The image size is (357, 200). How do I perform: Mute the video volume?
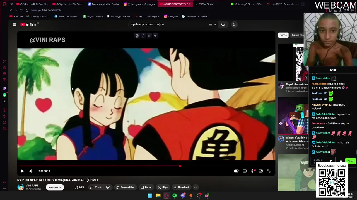[31, 171]
